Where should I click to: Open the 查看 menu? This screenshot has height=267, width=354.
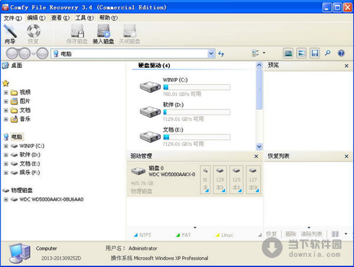click(60, 18)
